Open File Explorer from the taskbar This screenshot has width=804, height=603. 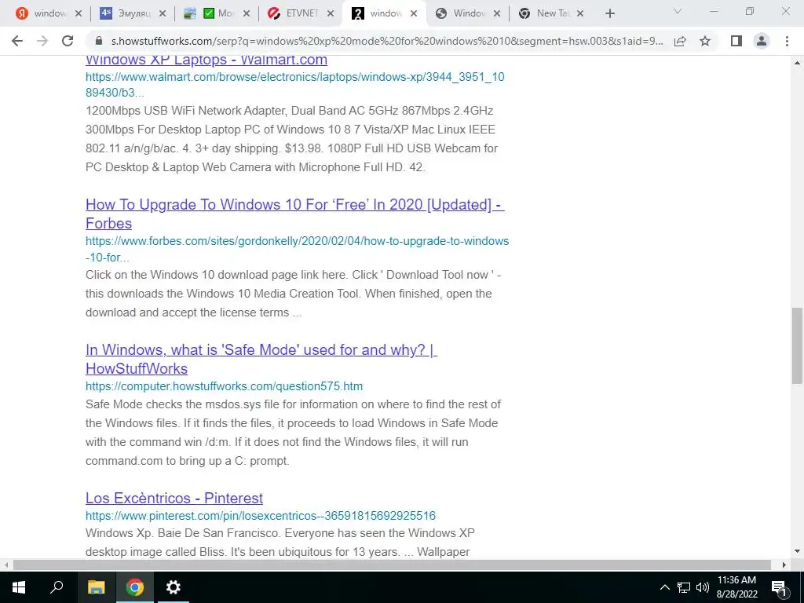[96, 587]
